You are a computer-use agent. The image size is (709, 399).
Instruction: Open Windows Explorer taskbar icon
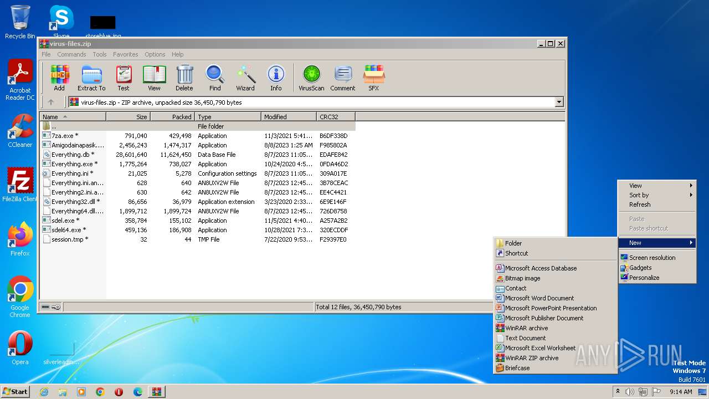(63, 392)
